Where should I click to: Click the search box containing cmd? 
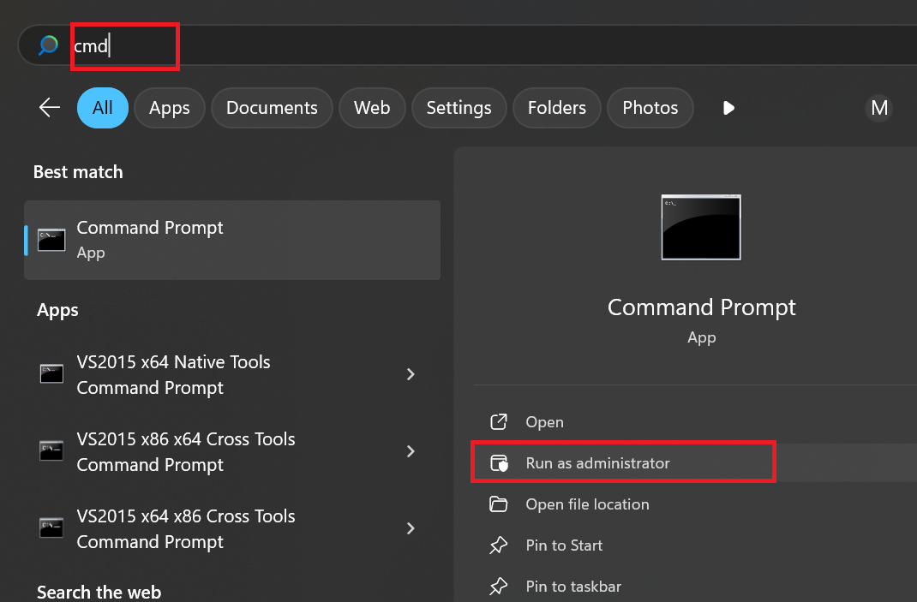pos(429,45)
